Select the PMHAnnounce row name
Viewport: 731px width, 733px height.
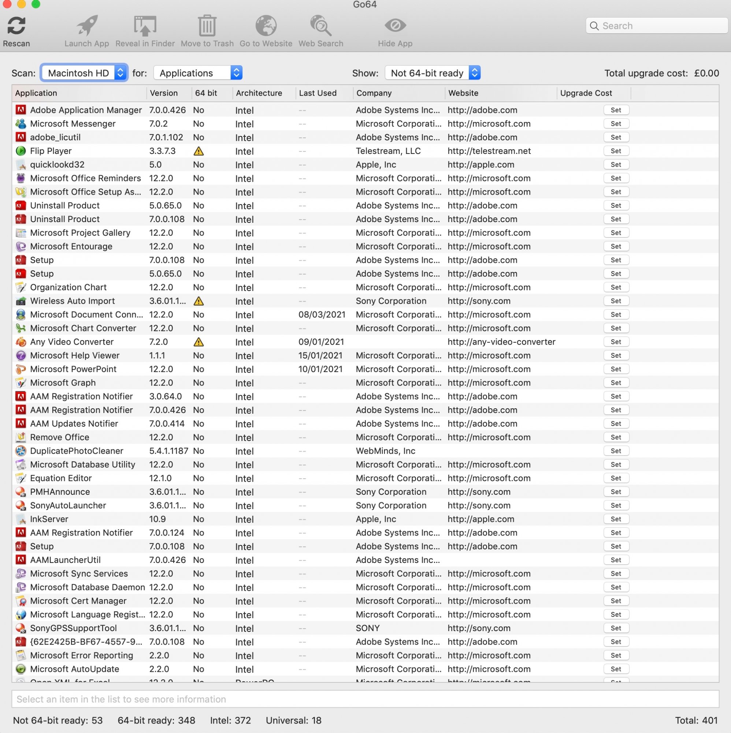point(60,492)
